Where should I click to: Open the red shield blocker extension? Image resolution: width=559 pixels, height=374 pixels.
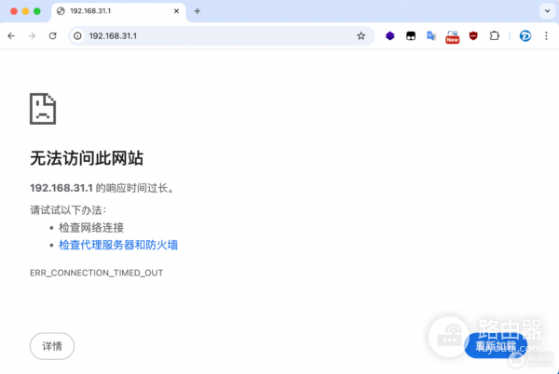pyautogui.click(x=473, y=35)
